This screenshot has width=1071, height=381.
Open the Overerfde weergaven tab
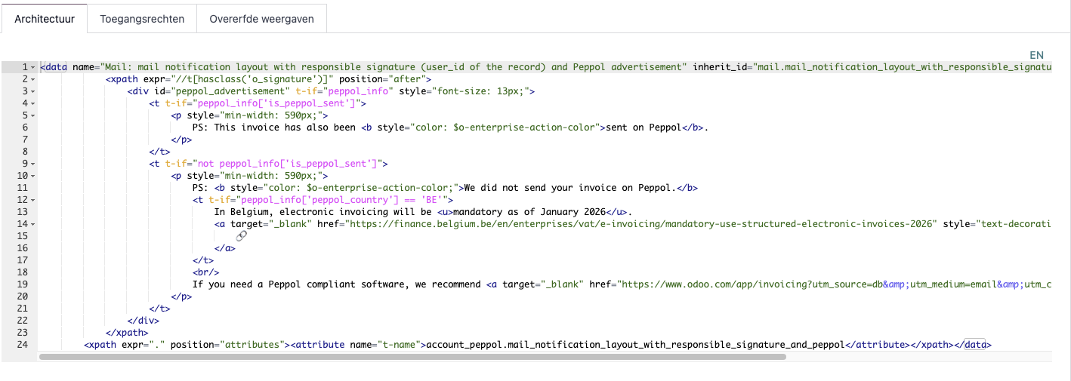coord(261,19)
